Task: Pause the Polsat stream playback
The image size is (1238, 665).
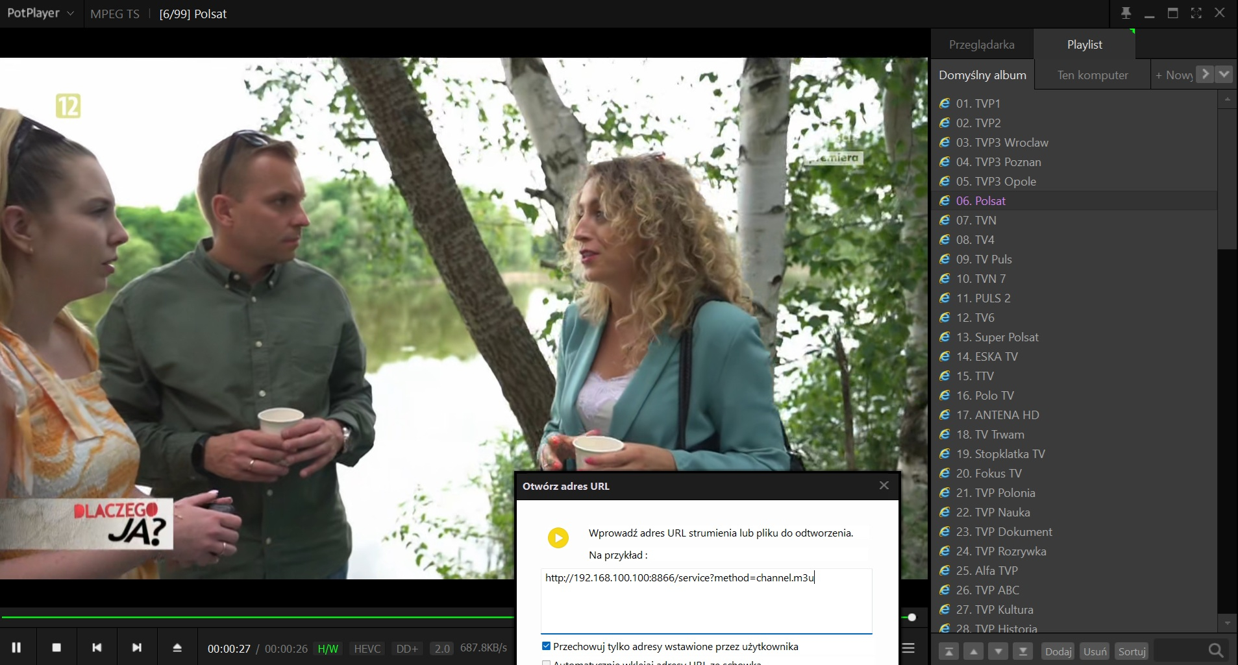Action: click(17, 647)
